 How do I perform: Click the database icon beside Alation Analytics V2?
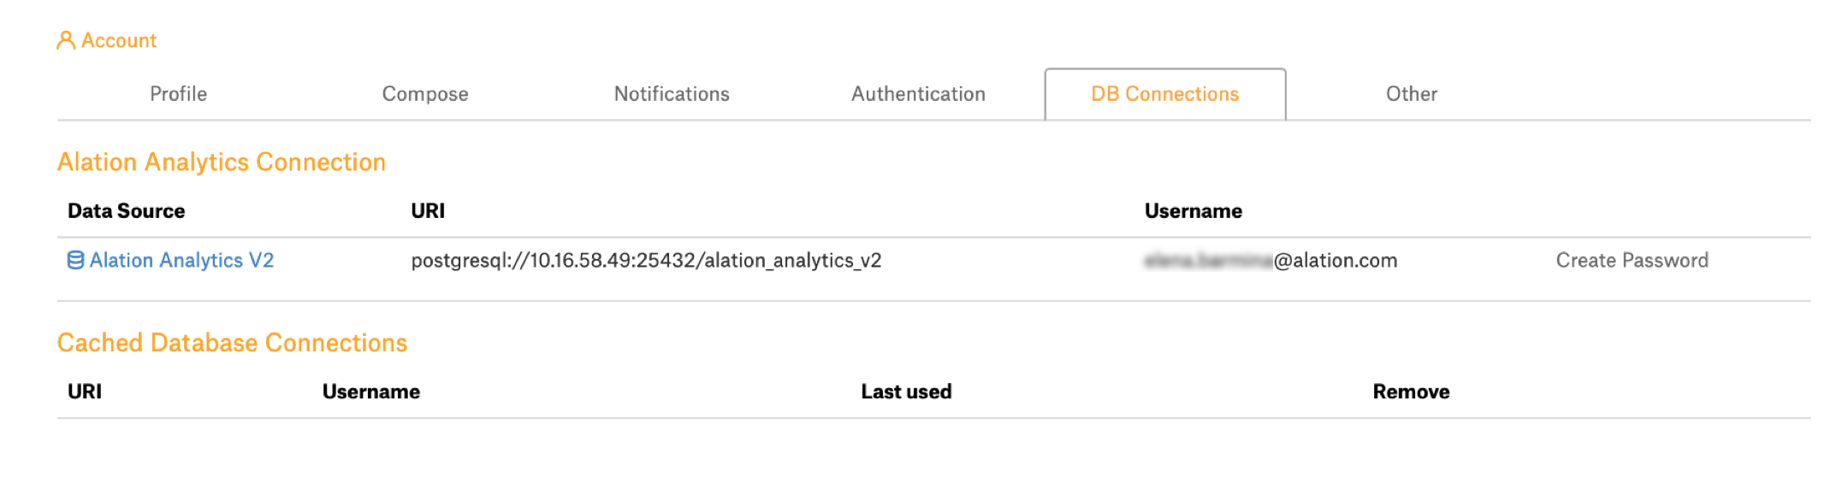[x=75, y=260]
